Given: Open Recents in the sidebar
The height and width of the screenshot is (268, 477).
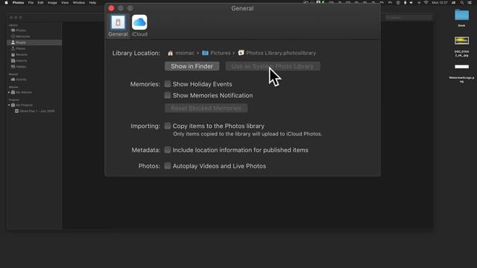Looking at the screenshot, I should coord(22,54).
